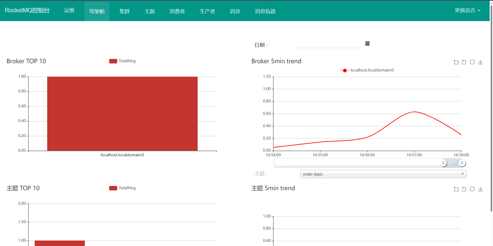The width and height of the screenshot is (493, 246).
Task: Click zoom reset icon in 主题 5min trend
Action: pos(464,189)
